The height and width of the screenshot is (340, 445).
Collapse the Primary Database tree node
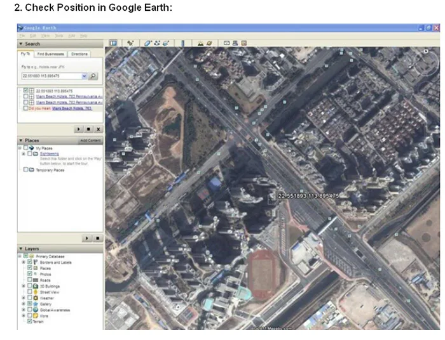[20, 256]
